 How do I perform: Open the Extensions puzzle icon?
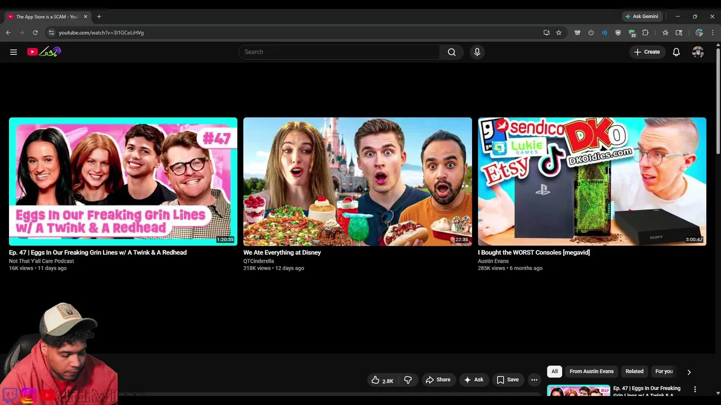646,33
